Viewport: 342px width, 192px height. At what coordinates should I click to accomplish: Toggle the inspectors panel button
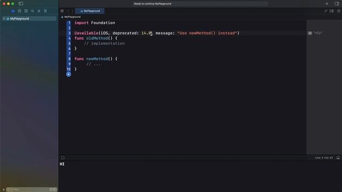[x=337, y=4]
